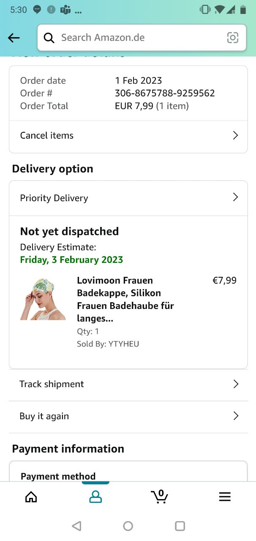Tap Android back navigation triangle

click(x=76, y=526)
